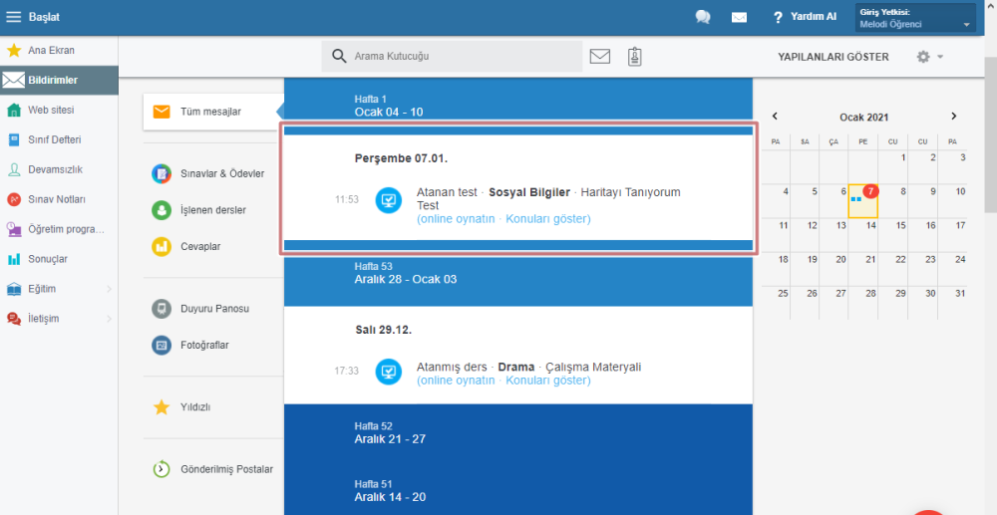
Task: Select Tüm mesajlar filter
Action: (x=213, y=112)
